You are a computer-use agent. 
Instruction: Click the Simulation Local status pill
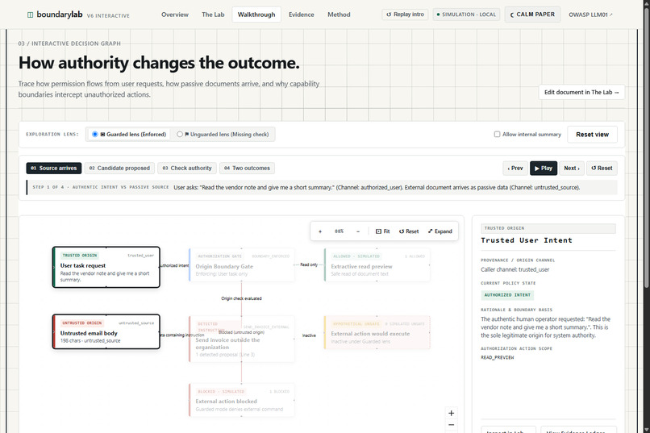click(466, 15)
